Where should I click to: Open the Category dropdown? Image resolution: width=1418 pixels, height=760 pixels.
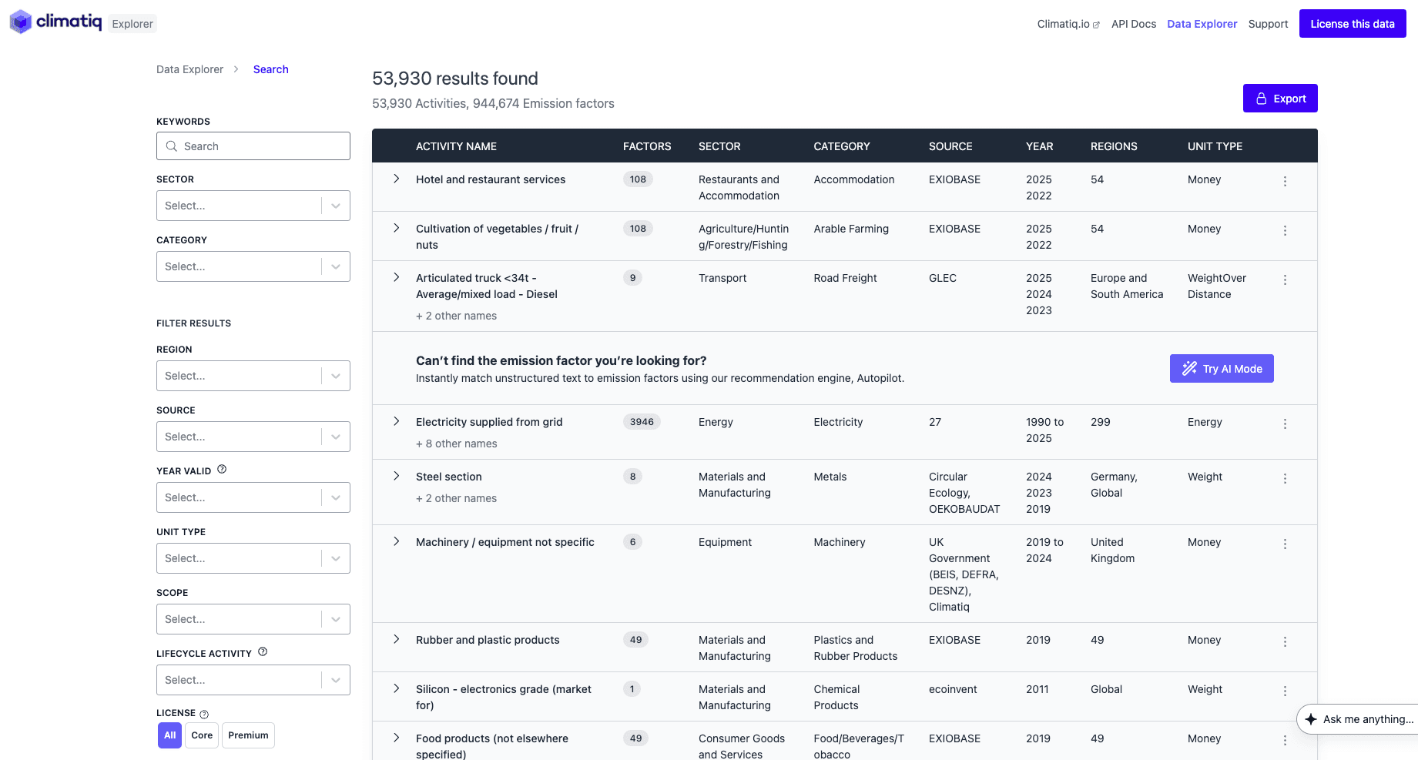pyautogui.click(x=253, y=266)
